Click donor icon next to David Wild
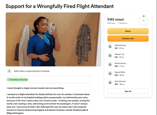This screenshot has width=157, height=115. click(110, 73)
